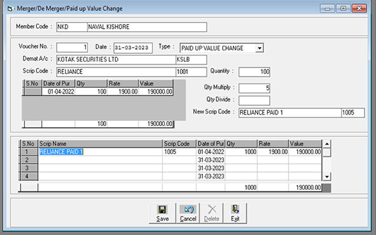Click the scrip code 1001 field
Screen dimensions: 376x235
(191, 72)
